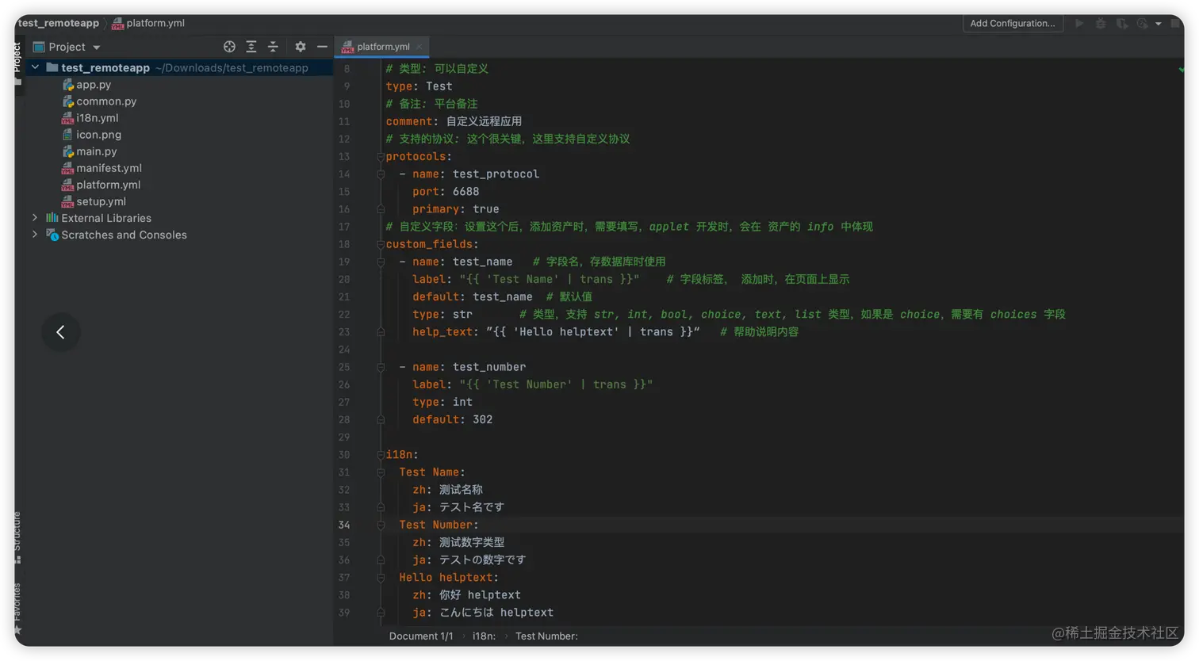The width and height of the screenshot is (1199, 661).
Task: Expand External Libraries node
Action: click(35, 217)
